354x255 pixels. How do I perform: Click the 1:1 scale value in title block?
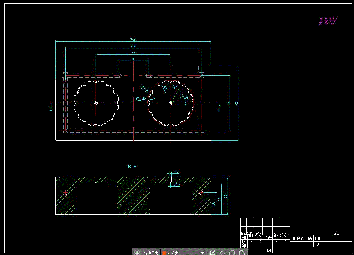[317, 244]
